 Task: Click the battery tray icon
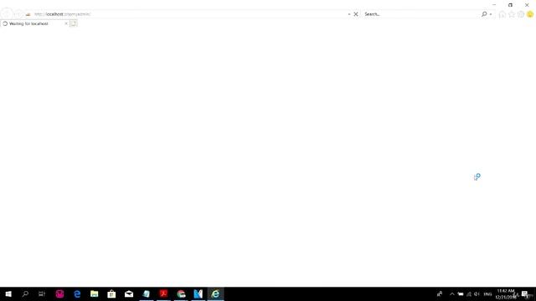pyautogui.click(x=461, y=293)
